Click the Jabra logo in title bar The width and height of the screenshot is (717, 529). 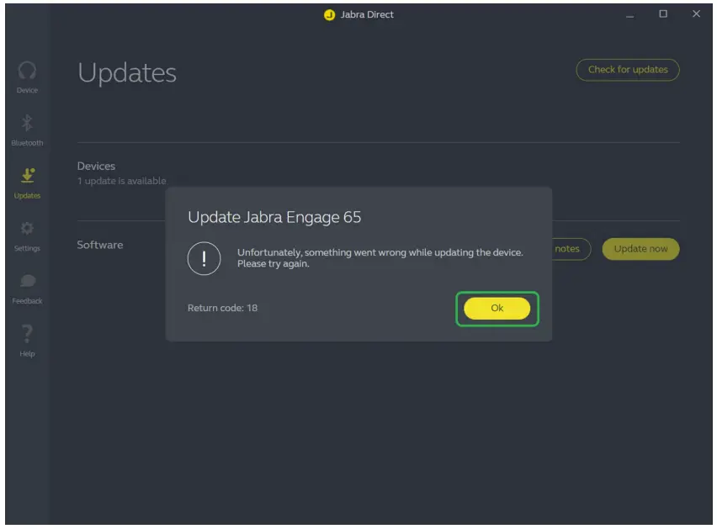pos(329,14)
